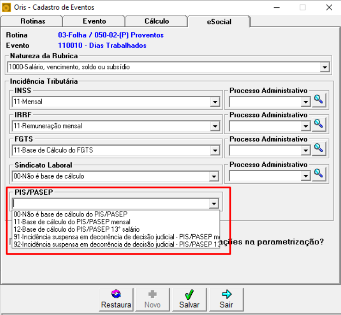The height and width of the screenshot is (315, 341).
Task: Open INSS Processo Administrativo dropdown
Action: point(305,102)
